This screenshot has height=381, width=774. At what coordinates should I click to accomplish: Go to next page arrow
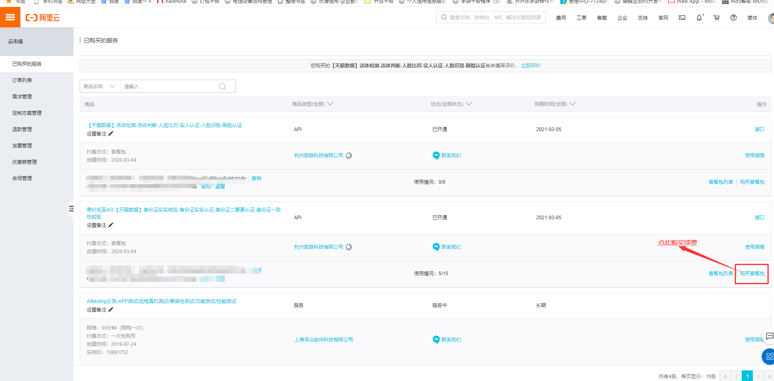coord(758,376)
